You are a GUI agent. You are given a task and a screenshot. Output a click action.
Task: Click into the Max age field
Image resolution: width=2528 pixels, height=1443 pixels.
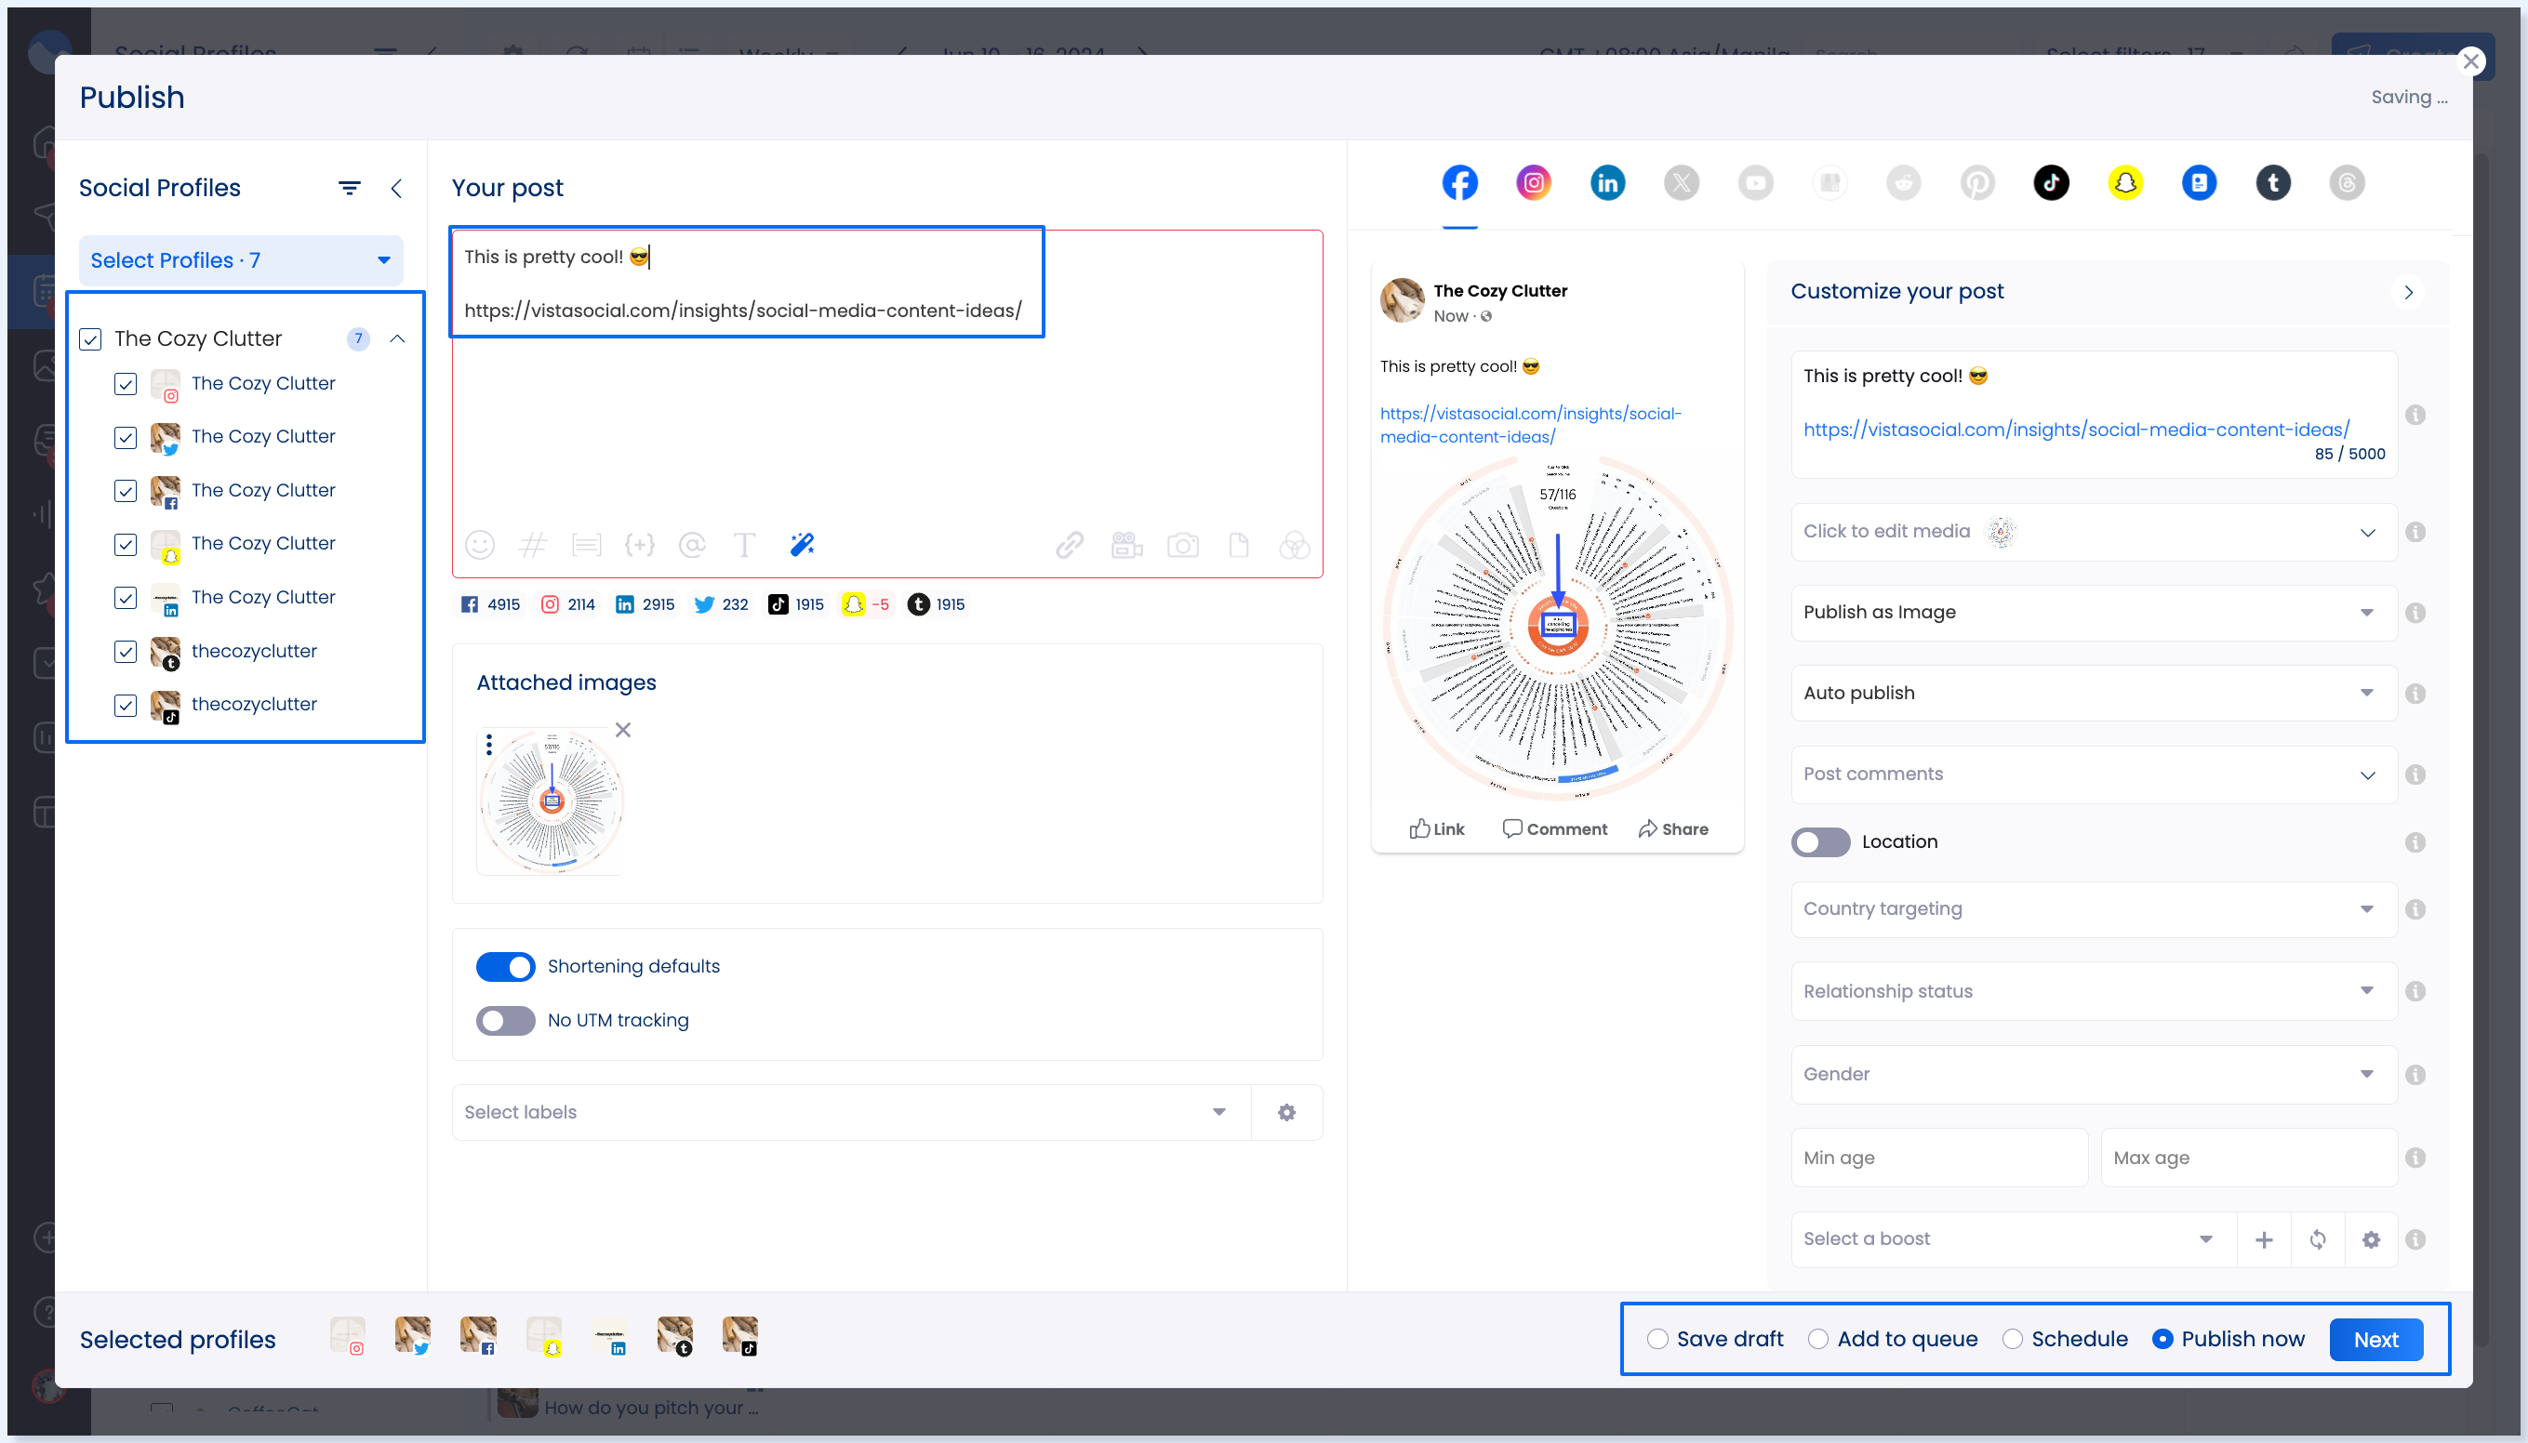[2248, 1158]
